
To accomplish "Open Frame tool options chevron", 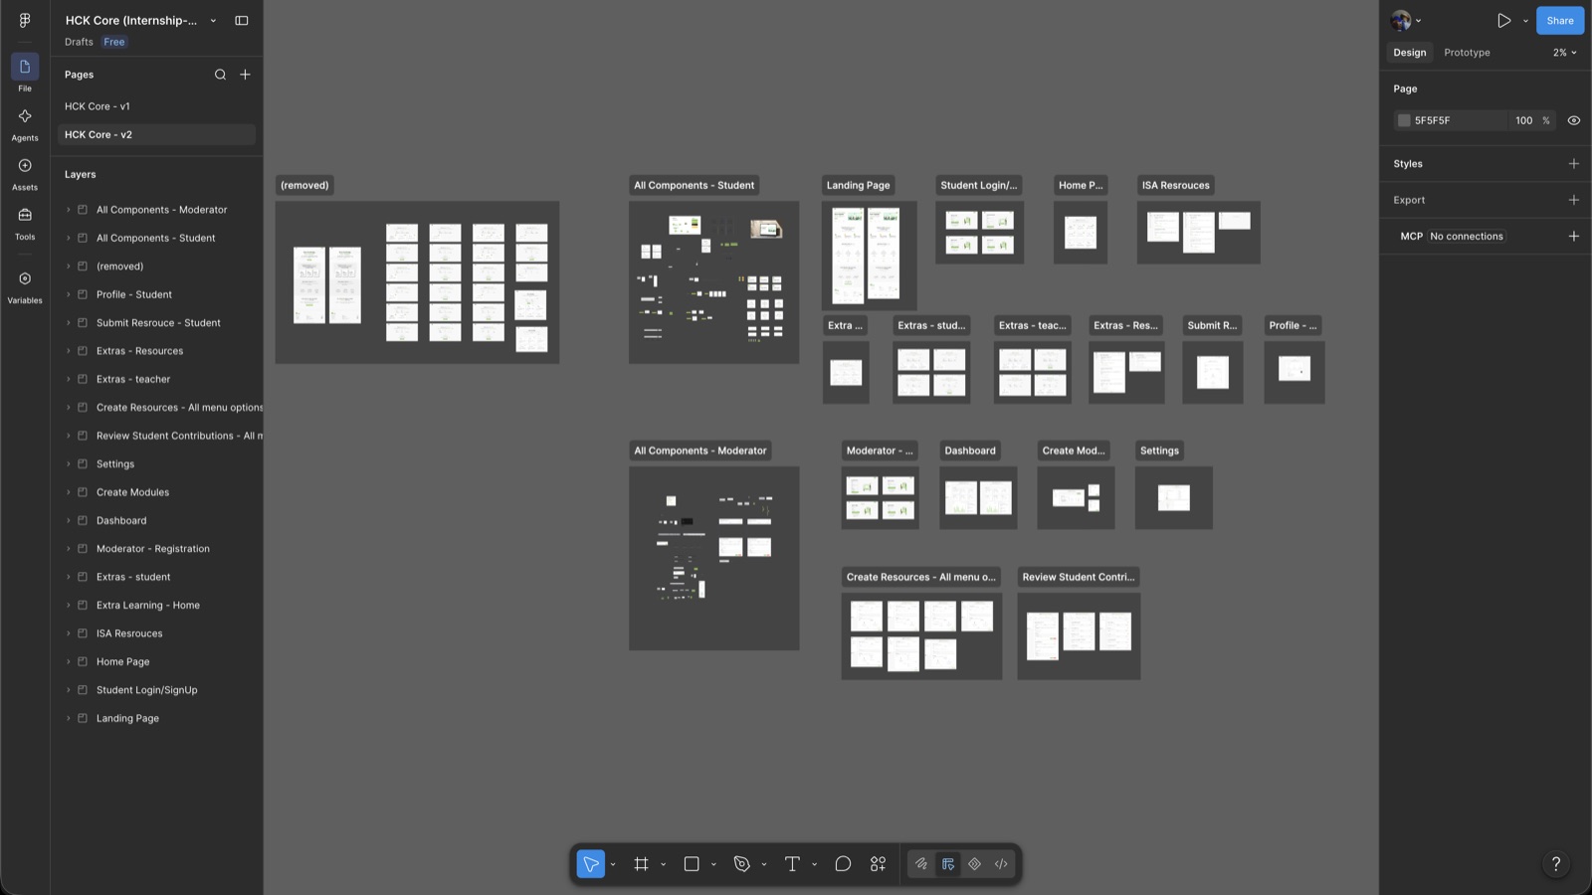I will [664, 864].
